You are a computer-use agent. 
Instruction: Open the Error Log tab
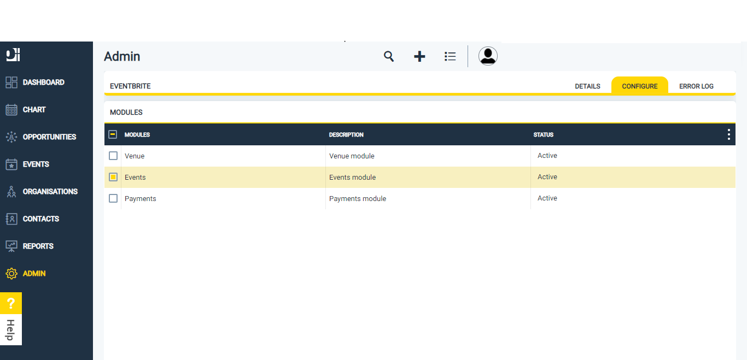tap(696, 86)
